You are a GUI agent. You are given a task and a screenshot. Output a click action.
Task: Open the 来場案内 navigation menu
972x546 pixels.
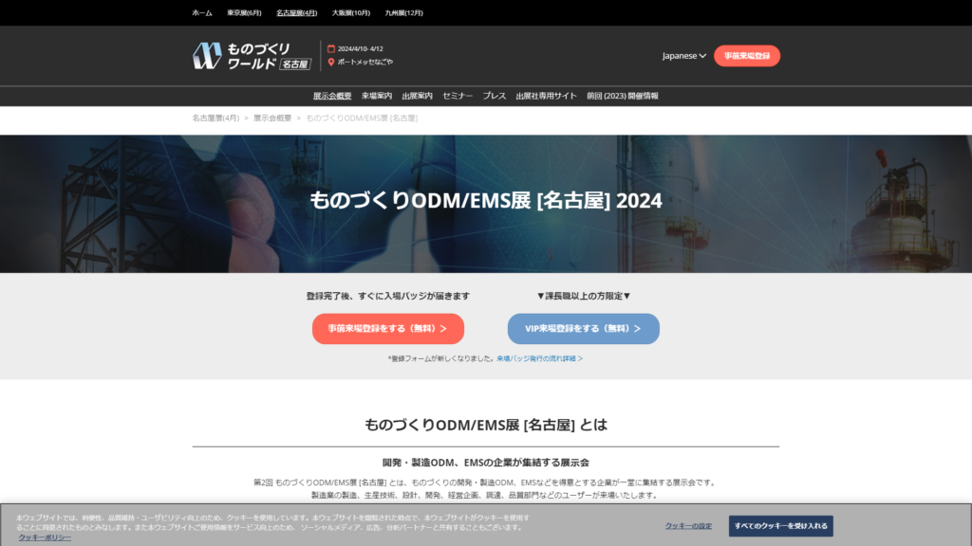pyautogui.click(x=377, y=96)
